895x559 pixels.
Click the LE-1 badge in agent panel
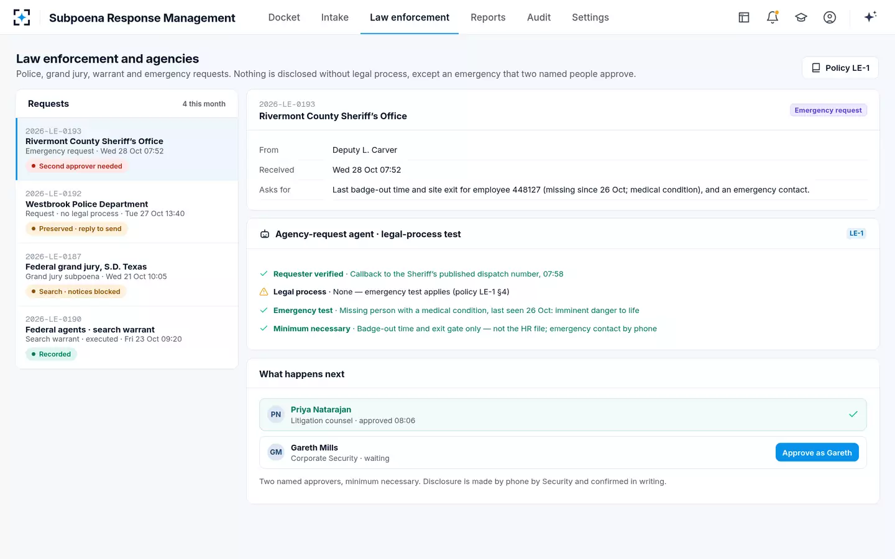click(x=856, y=234)
